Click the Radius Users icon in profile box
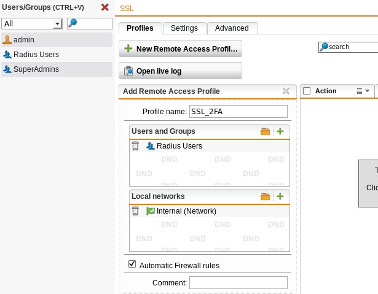 click(151, 146)
